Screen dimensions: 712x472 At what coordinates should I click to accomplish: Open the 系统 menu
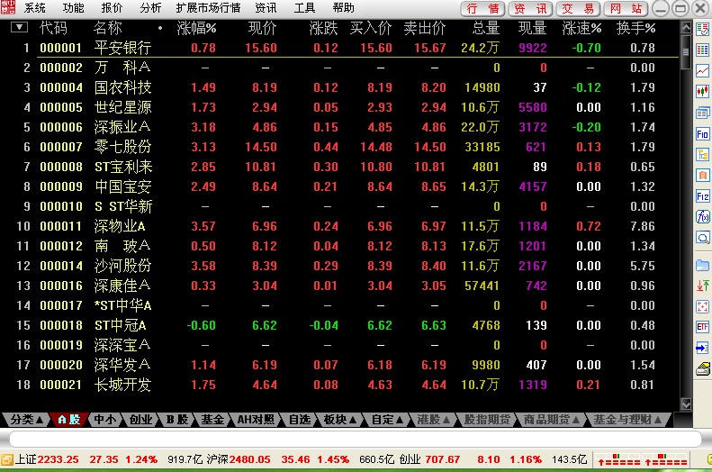35,8
